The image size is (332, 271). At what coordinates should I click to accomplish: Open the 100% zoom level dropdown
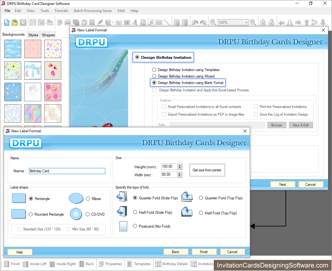click(x=246, y=22)
